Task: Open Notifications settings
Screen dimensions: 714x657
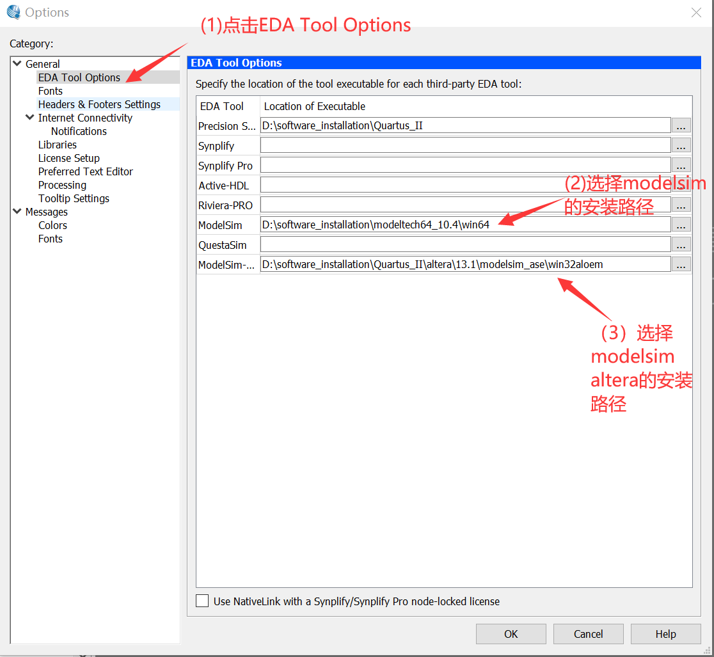Action: tap(79, 131)
